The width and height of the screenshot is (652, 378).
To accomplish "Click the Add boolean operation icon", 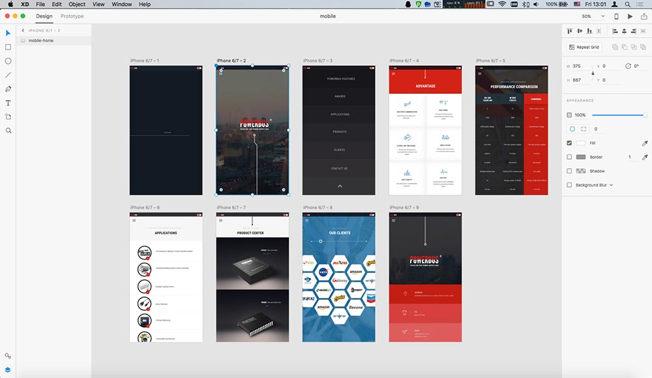I will click(615, 47).
